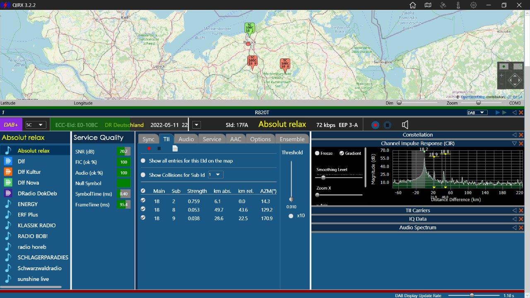The height and width of the screenshot is (298, 530).
Task: Enable Show all entries for this EId
Action: [143, 161]
